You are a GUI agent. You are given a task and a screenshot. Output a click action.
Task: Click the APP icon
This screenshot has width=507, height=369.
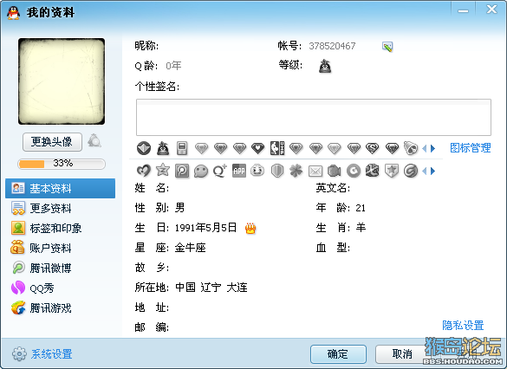[x=239, y=171]
